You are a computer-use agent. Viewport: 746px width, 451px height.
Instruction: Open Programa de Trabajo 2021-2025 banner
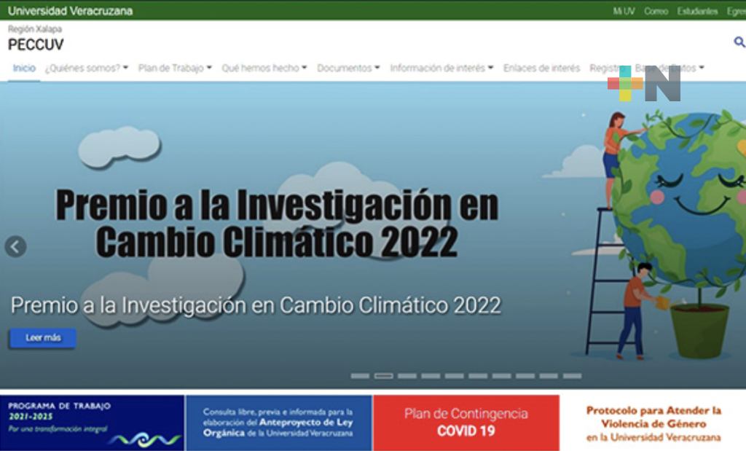[92, 423]
